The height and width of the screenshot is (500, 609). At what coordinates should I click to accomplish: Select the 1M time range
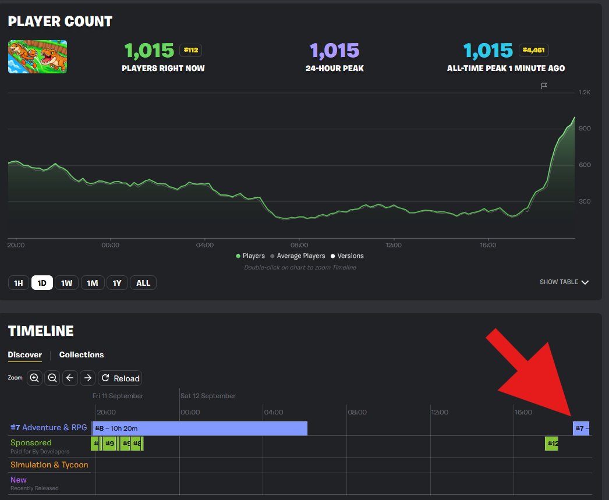point(93,283)
